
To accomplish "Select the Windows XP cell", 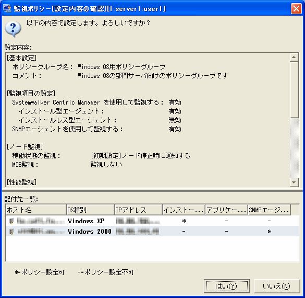I will [x=86, y=221].
